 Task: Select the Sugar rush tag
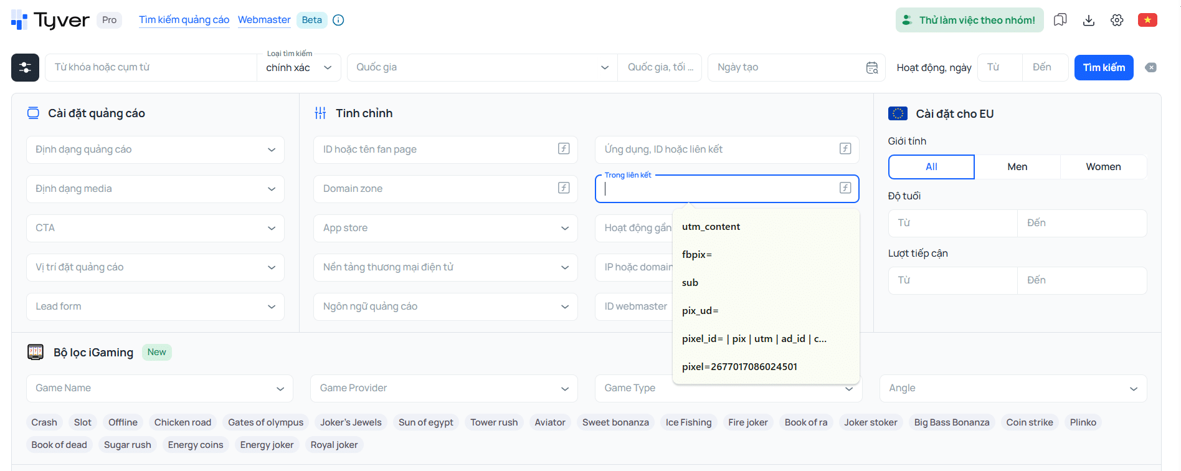point(128,445)
